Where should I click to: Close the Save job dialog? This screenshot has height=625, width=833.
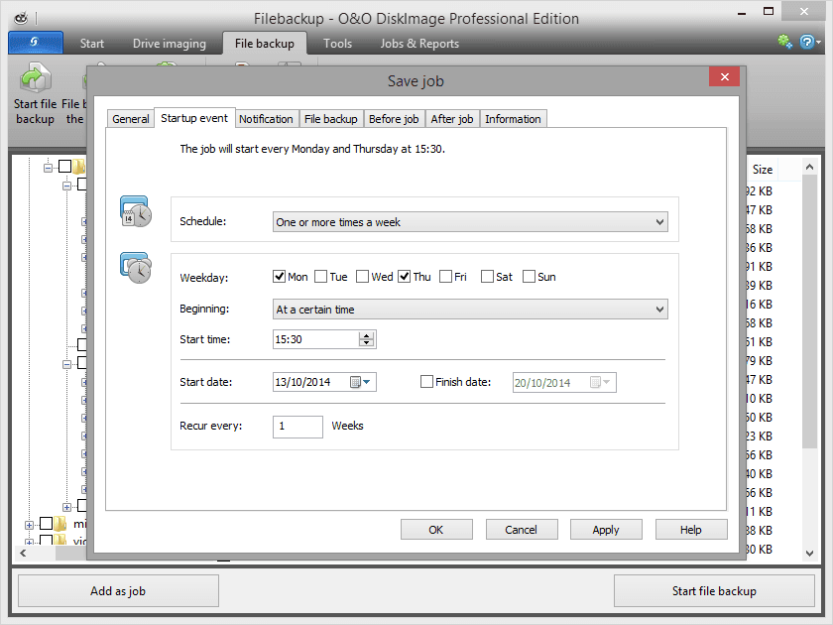pos(724,77)
